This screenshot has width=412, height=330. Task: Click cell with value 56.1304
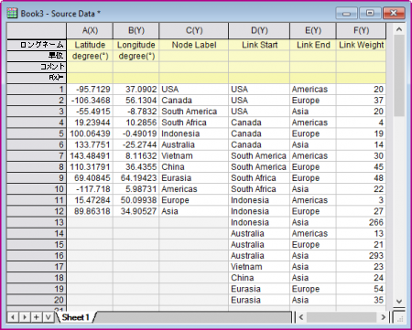tap(136, 101)
